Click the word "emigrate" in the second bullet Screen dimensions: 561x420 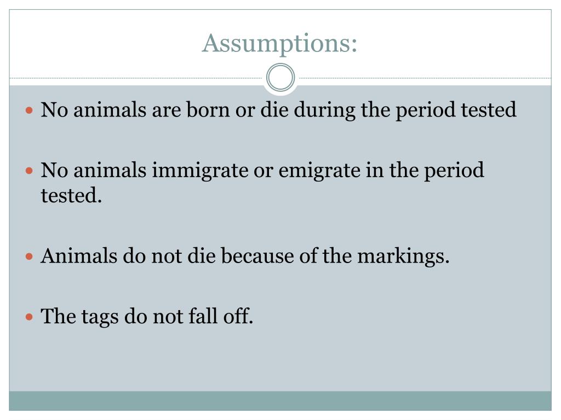pyautogui.click(x=319, y=171)
